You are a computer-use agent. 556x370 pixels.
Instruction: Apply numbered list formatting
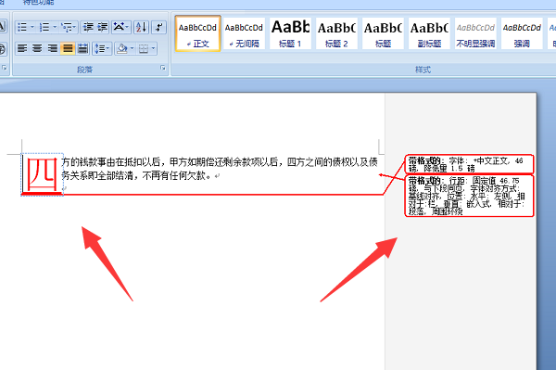(44, 27)
